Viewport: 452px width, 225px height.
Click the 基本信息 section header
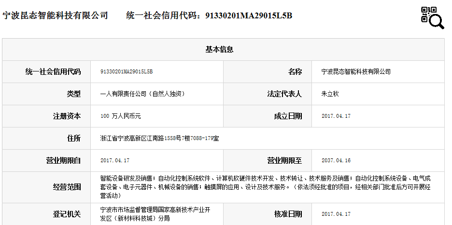click(x=219, y=50)
